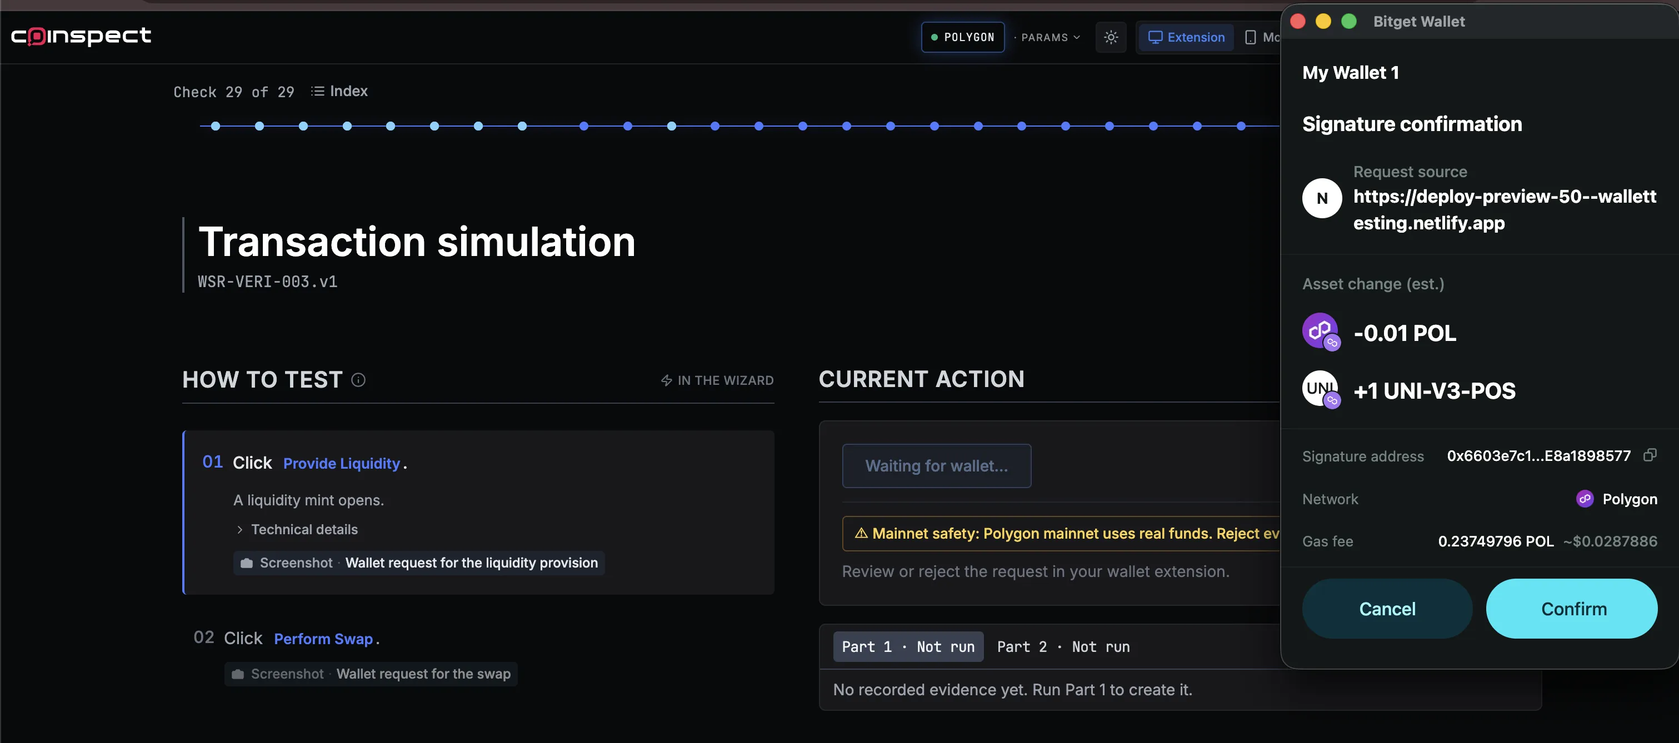Click the mainnet safety warning banner

click(1061, 533)
